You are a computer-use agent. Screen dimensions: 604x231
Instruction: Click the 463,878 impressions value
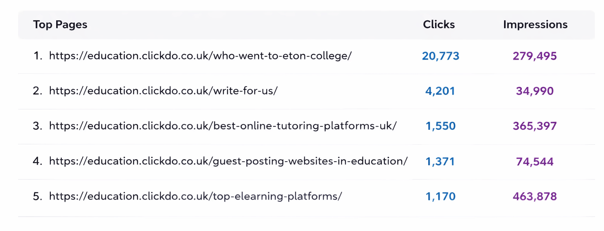click(x=535, y=196)
